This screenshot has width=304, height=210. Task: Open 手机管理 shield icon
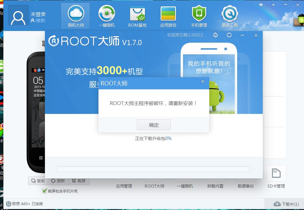click(x=199, y=16)
